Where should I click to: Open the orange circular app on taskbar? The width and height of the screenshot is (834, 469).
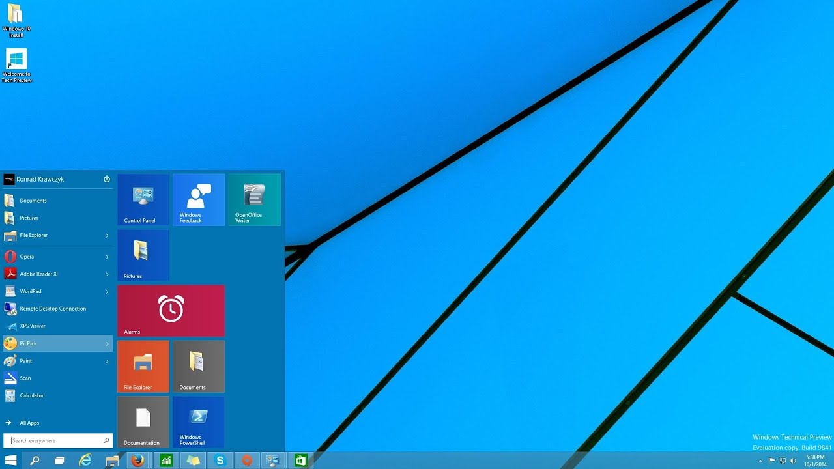[247, 461]
